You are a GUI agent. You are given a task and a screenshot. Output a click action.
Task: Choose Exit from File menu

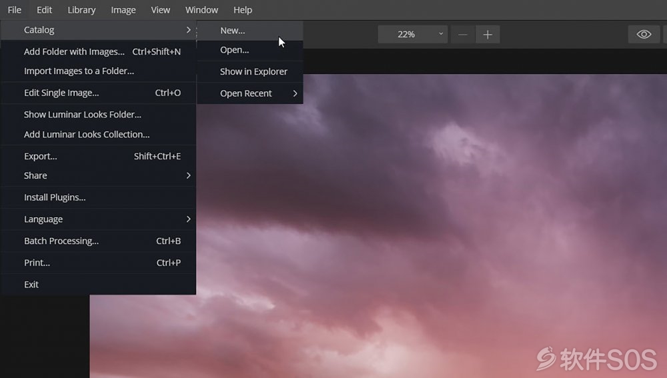[98, 285]
